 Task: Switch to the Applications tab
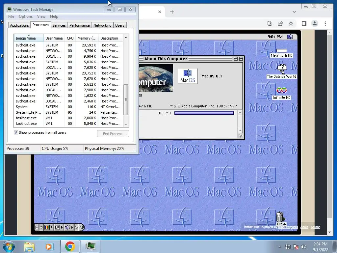point(19,25)
